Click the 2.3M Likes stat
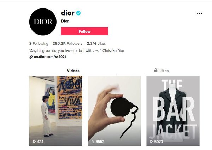 click(x=96, y=43)
